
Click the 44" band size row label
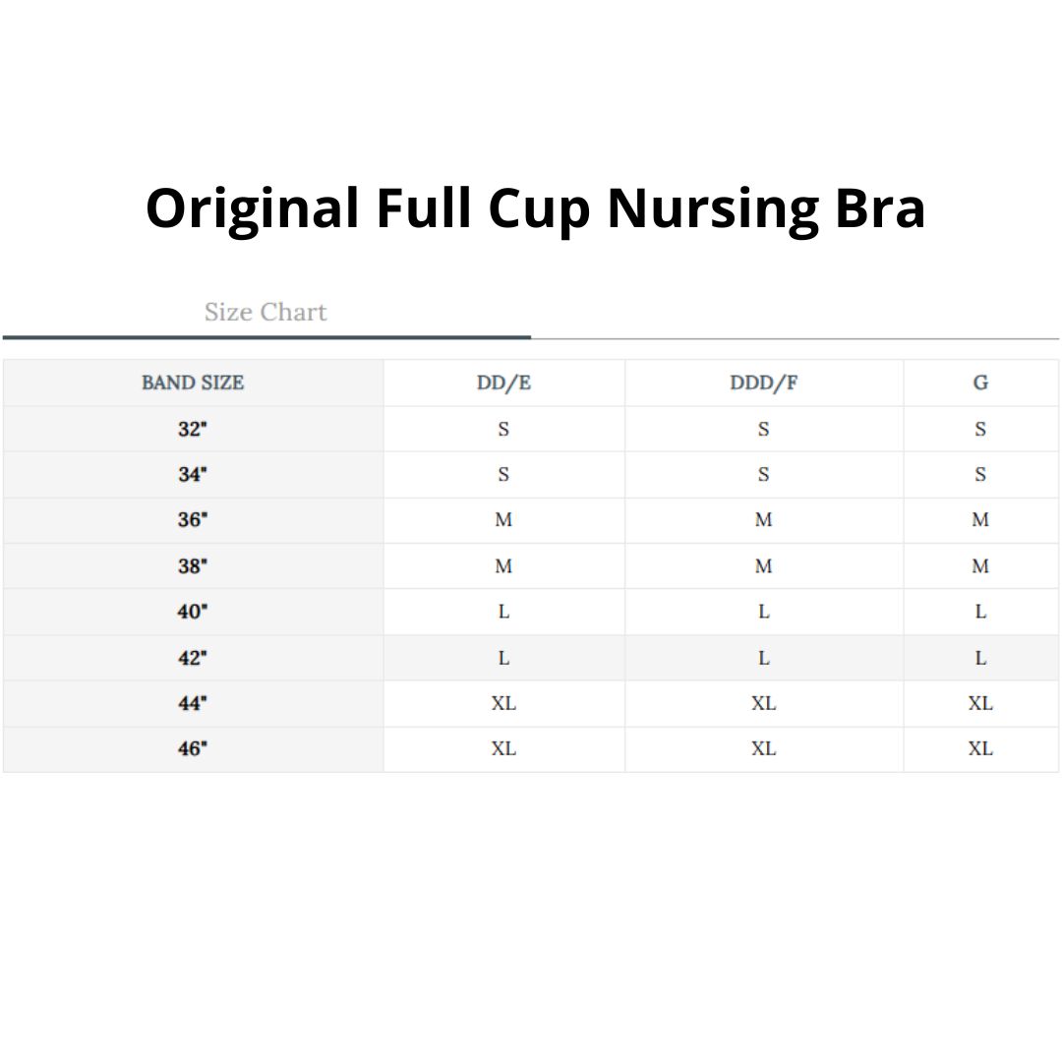[x=193, y=703]
